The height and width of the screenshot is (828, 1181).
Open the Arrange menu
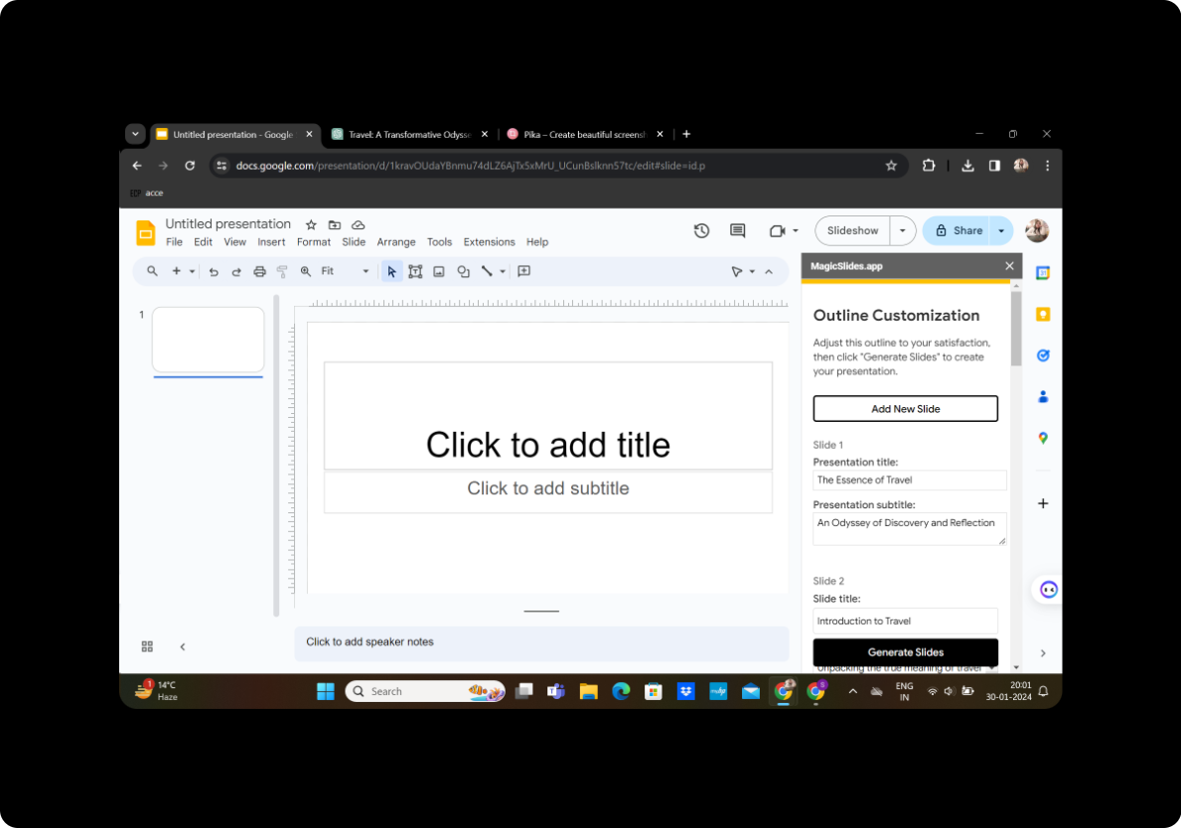point(396,242)
